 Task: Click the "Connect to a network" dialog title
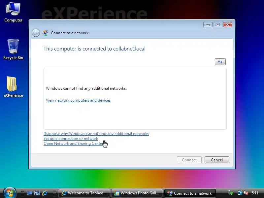point(70,33)
